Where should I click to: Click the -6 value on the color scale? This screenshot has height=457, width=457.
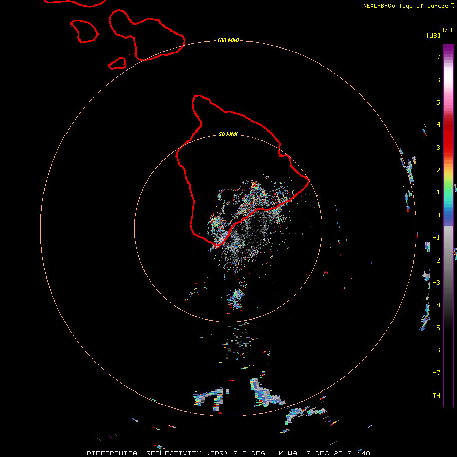[436, 350]
